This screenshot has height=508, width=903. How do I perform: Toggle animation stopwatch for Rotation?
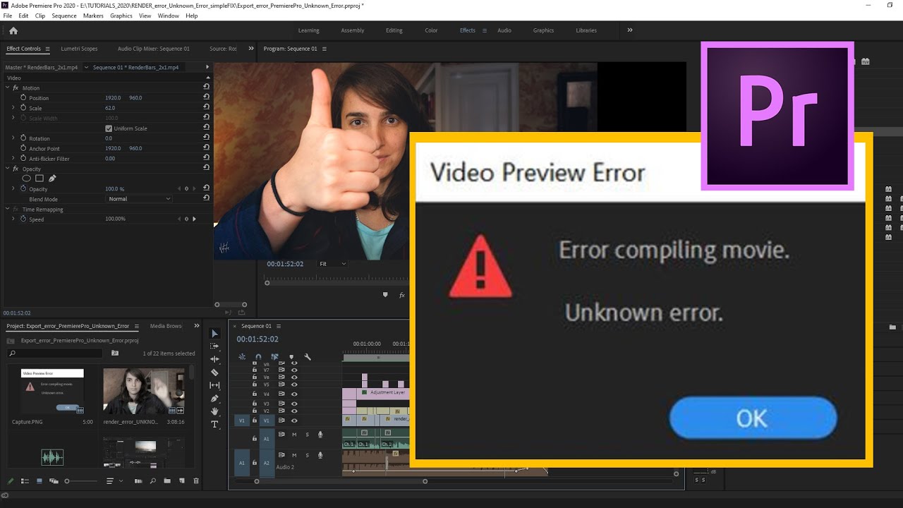pyautogui.click(x=23, y=138)
